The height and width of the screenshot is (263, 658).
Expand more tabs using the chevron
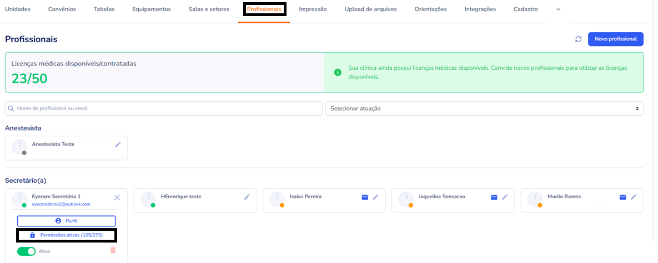coord(559,9)
